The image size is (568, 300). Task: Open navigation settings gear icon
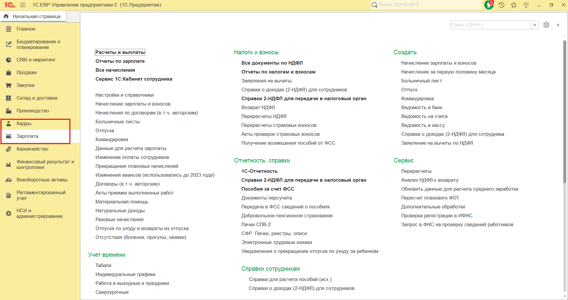point(546,25)
